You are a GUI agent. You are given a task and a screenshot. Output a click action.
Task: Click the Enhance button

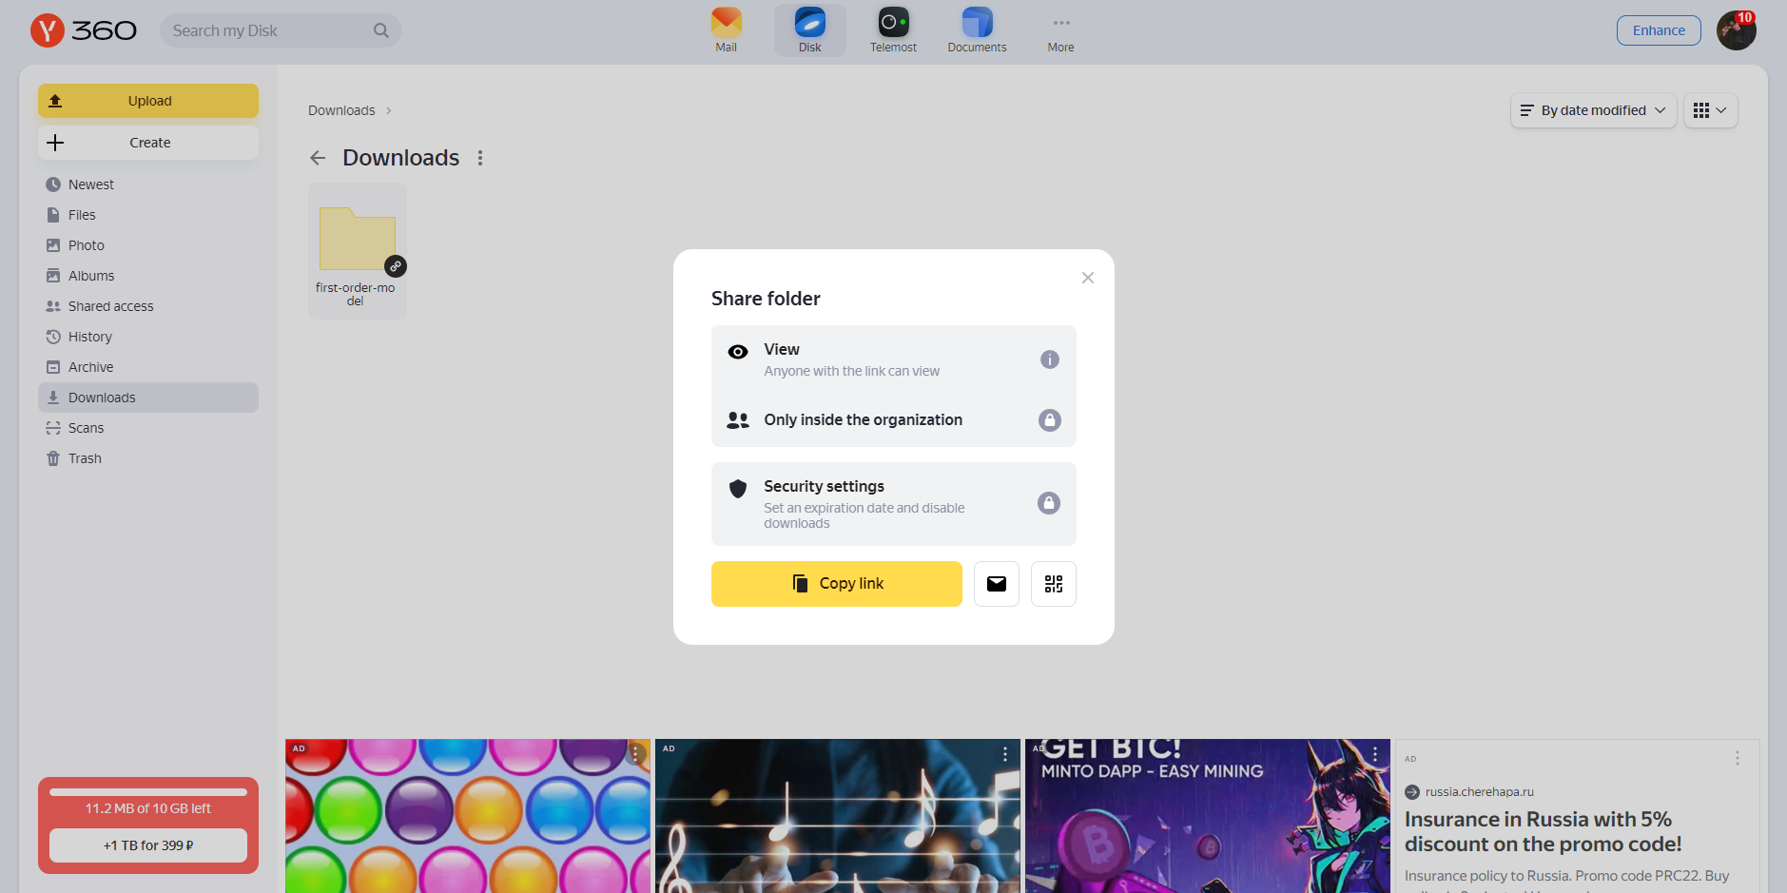tap(1658, 29)
